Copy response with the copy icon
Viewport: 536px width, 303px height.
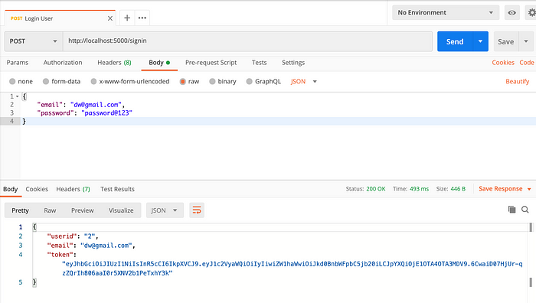511,210
